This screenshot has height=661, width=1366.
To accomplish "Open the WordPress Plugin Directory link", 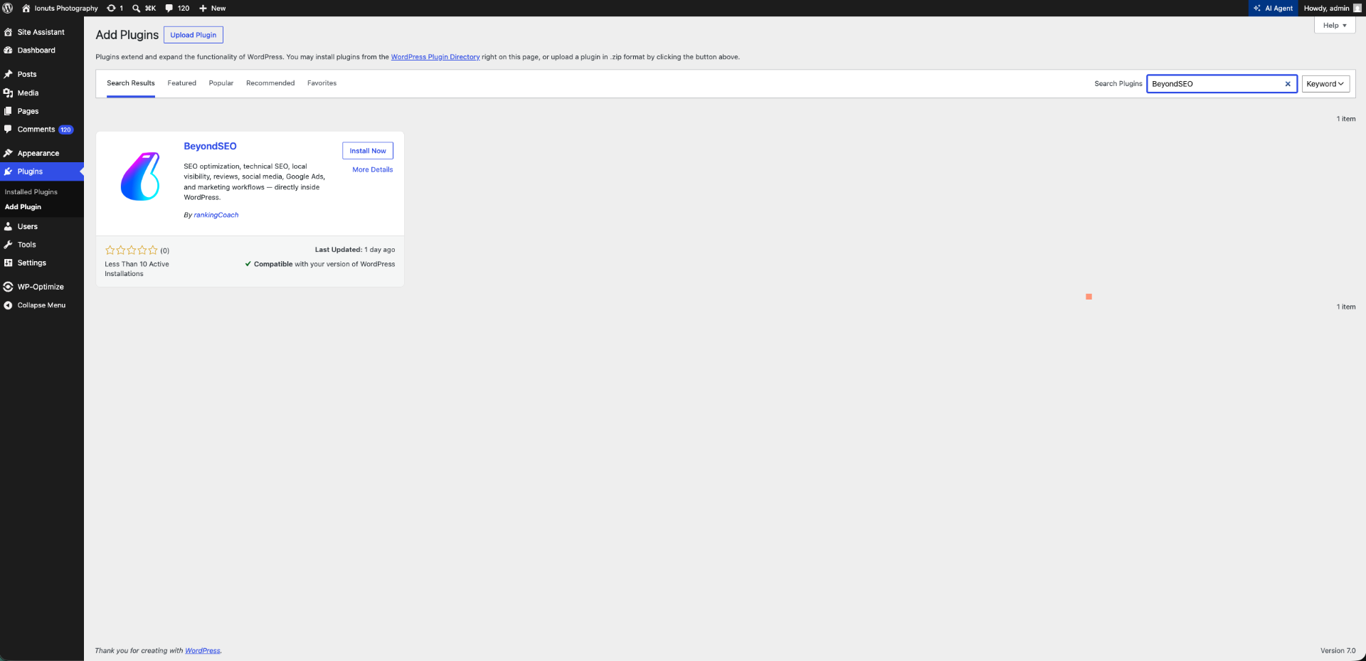I will [x=435, y=57].
